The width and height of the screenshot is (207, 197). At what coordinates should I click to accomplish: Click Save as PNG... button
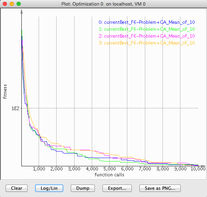(x=160, y=188)
